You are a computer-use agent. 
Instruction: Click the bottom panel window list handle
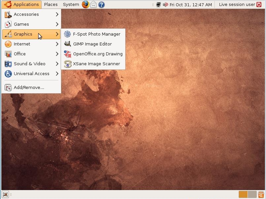(11, 194)
